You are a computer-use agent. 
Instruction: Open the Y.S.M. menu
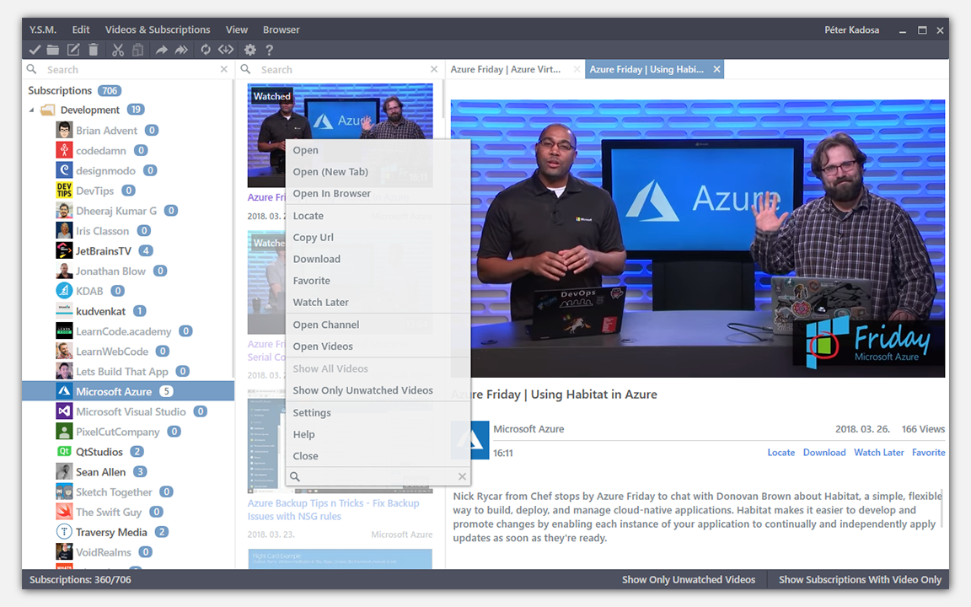[43, 30]
